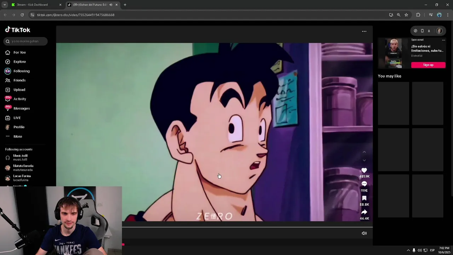
Task: Open the system volume tray icon
Action: (419, 250)
